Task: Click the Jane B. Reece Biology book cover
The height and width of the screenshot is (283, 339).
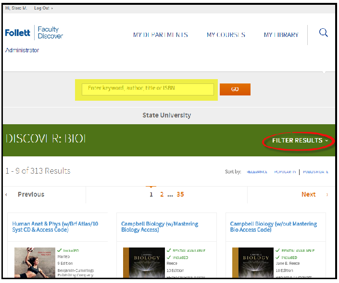Action: (253, 262)
